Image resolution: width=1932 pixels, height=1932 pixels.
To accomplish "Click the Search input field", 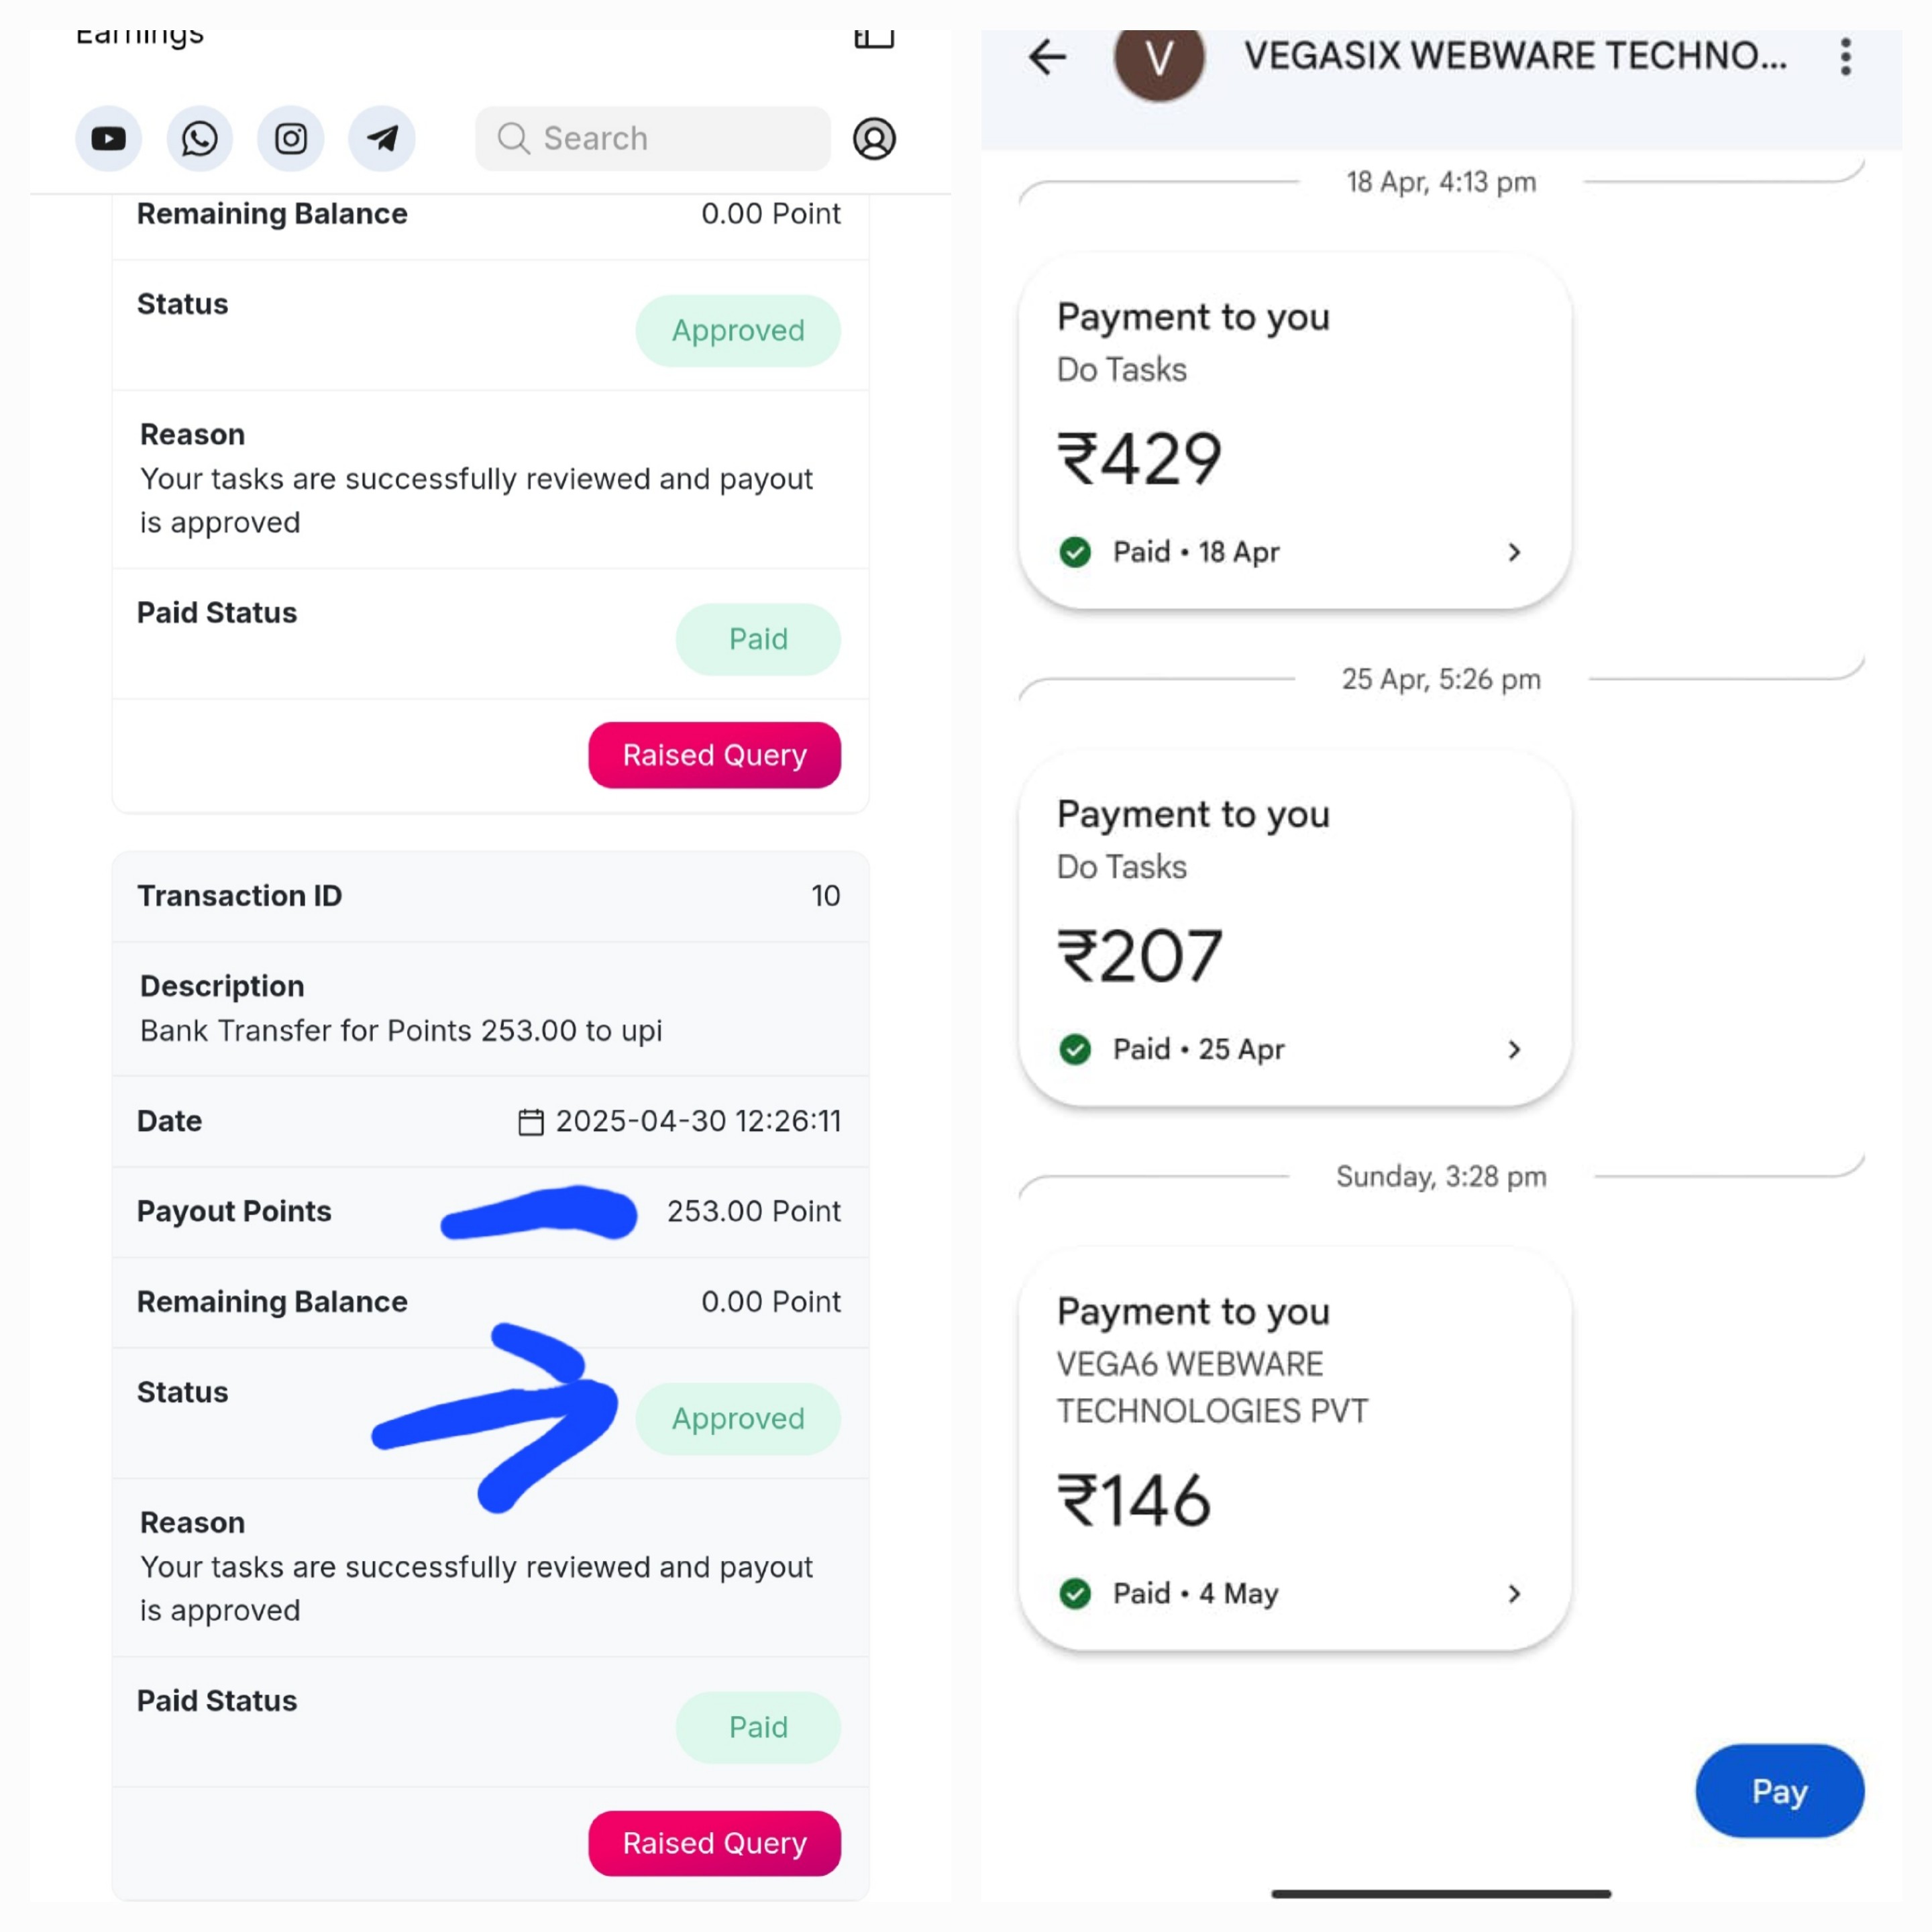I will (x=653, y=138).
